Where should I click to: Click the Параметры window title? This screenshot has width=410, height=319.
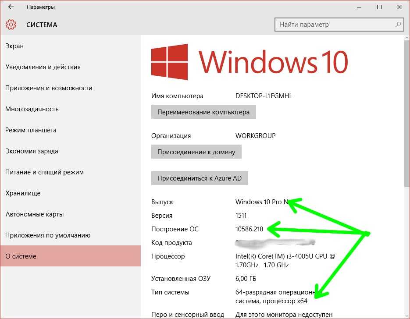pyautogui.click(x=40, y=7)
